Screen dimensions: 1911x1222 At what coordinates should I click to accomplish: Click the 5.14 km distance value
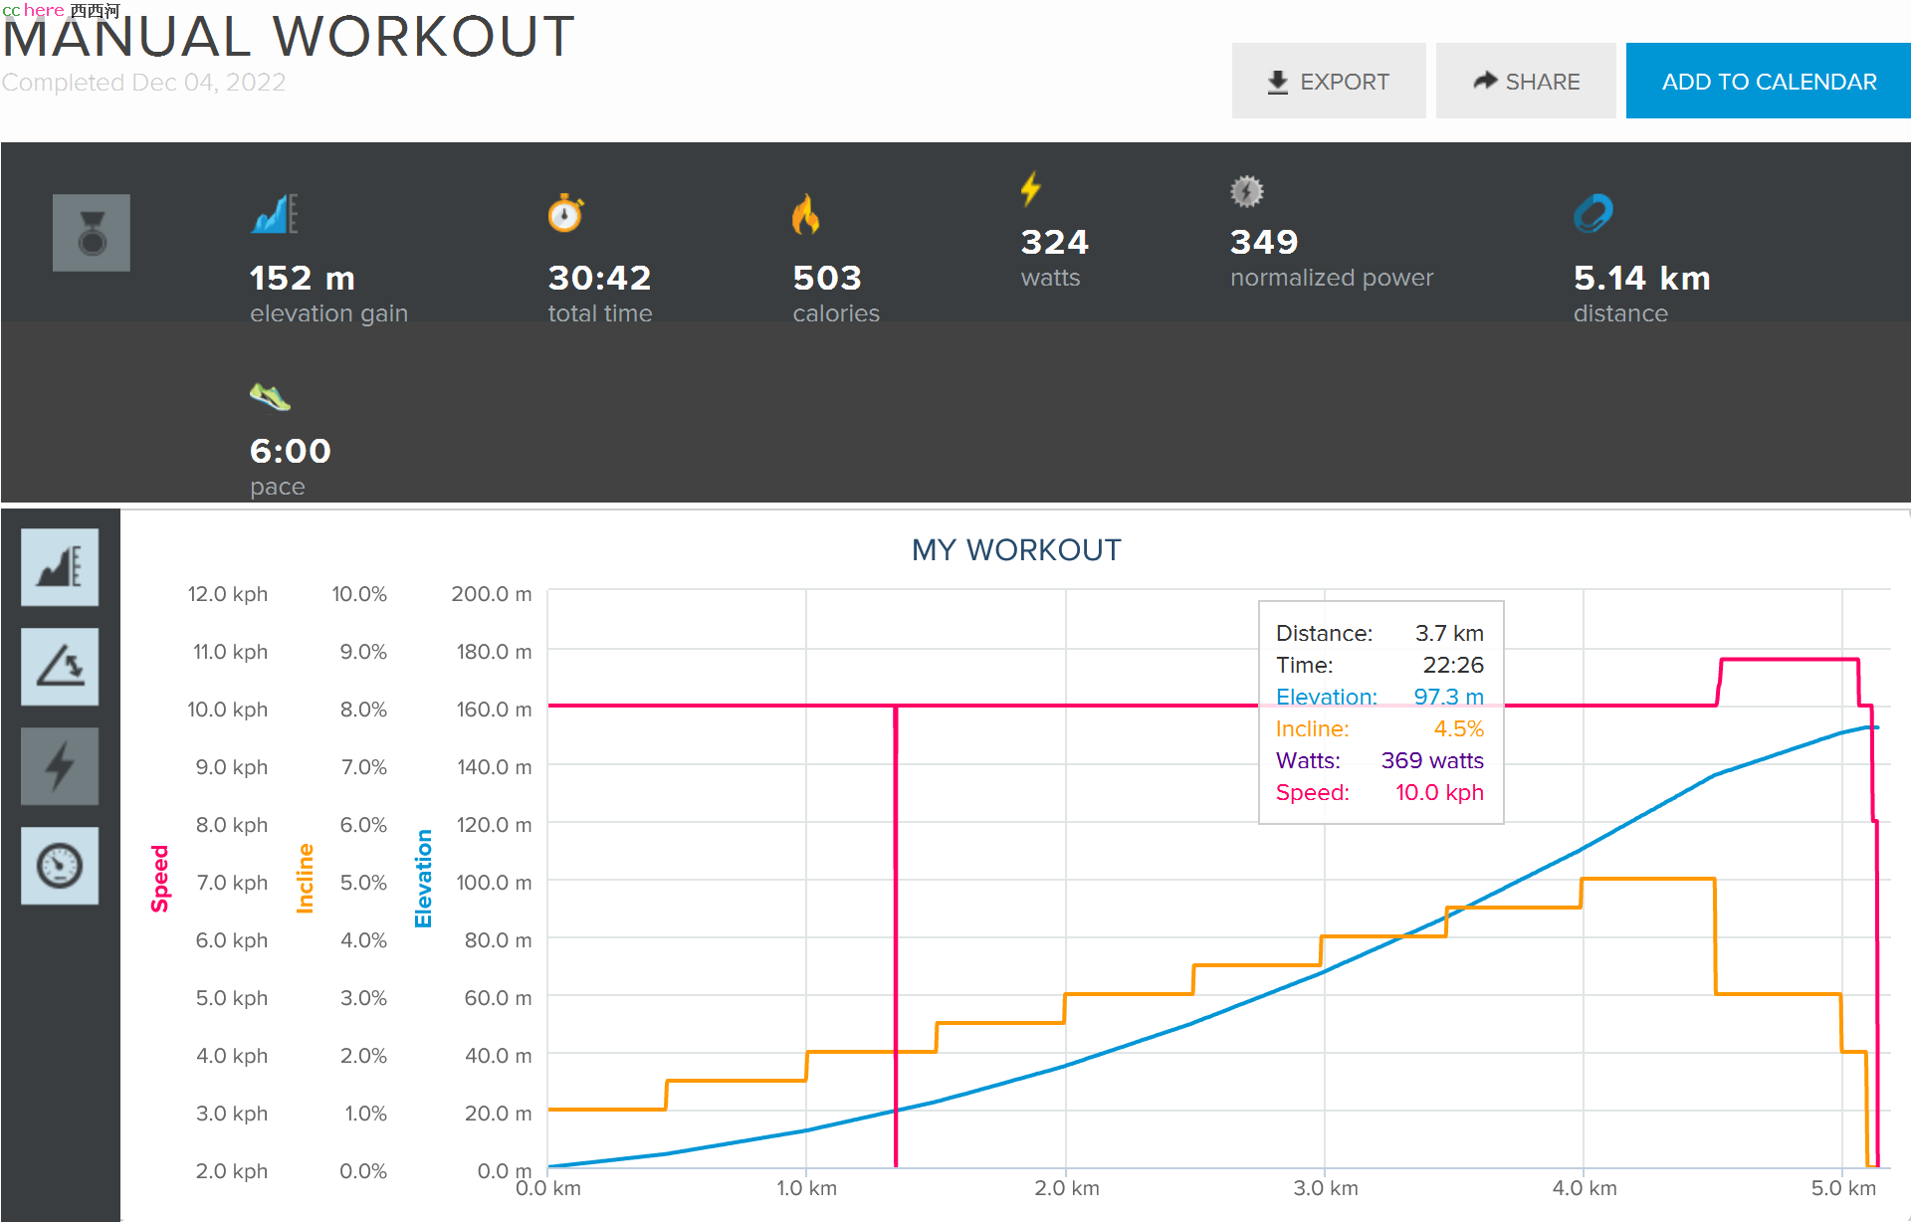point(1642,278)
